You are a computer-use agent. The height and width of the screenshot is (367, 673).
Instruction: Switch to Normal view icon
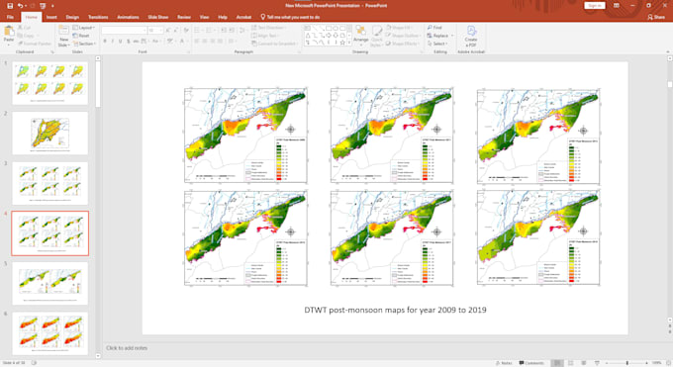(557, 363)
